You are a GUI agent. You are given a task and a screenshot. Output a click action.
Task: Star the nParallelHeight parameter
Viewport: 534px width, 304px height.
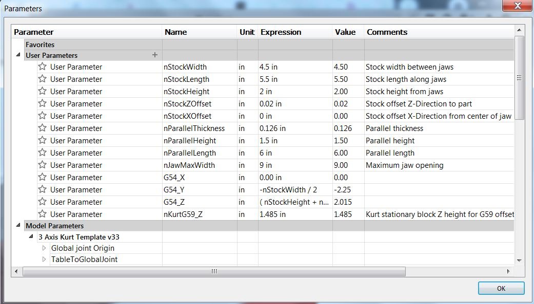pos(42,140)
